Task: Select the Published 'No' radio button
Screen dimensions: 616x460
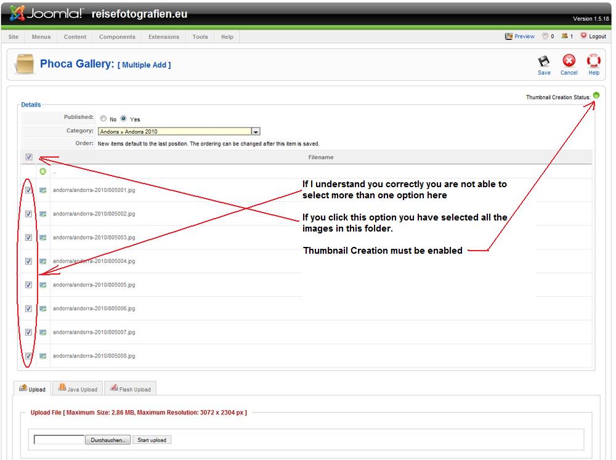Action: click(103, 119)
